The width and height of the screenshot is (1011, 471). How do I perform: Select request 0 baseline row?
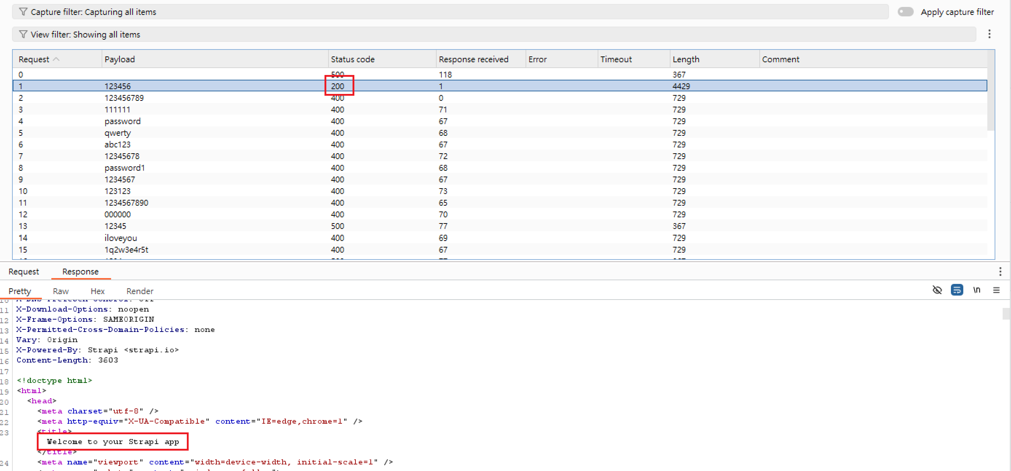(x=500, y=75)
